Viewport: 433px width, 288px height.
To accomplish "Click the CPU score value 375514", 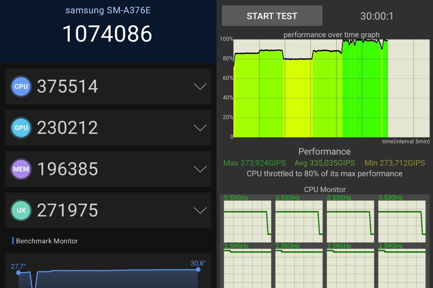I will [67, 87].
